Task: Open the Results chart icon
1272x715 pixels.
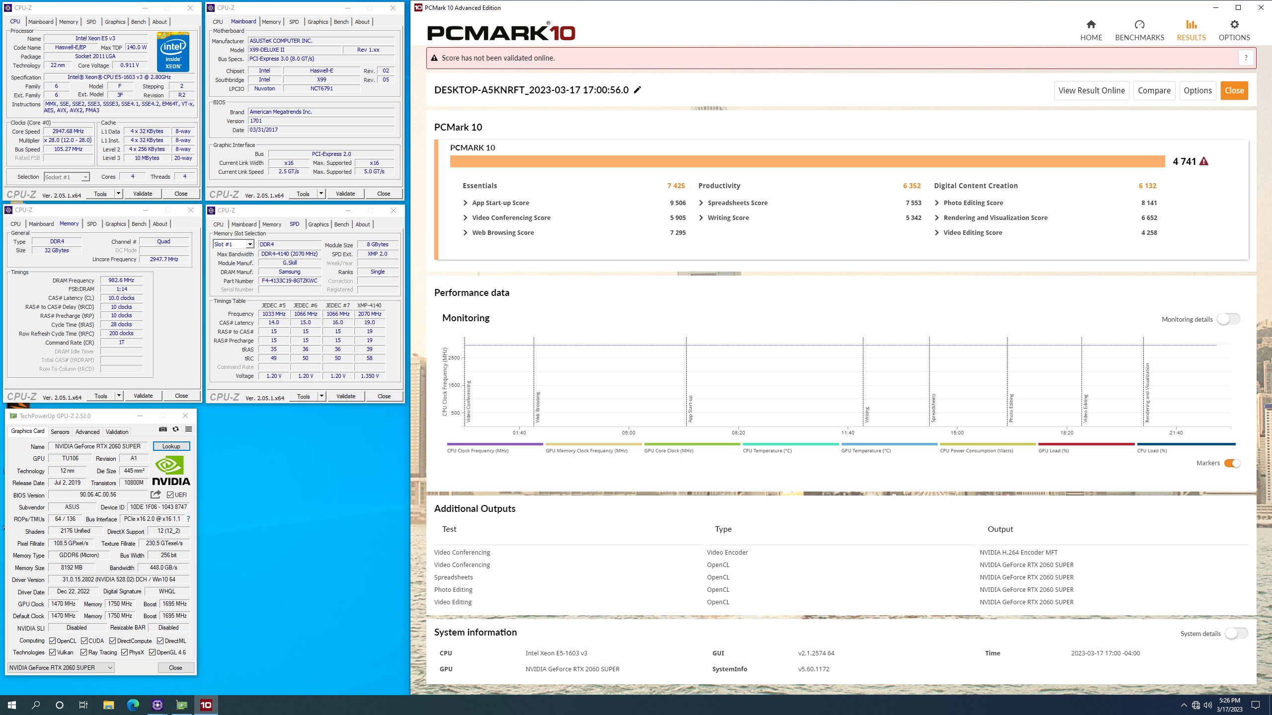Action: (1191, 24)
